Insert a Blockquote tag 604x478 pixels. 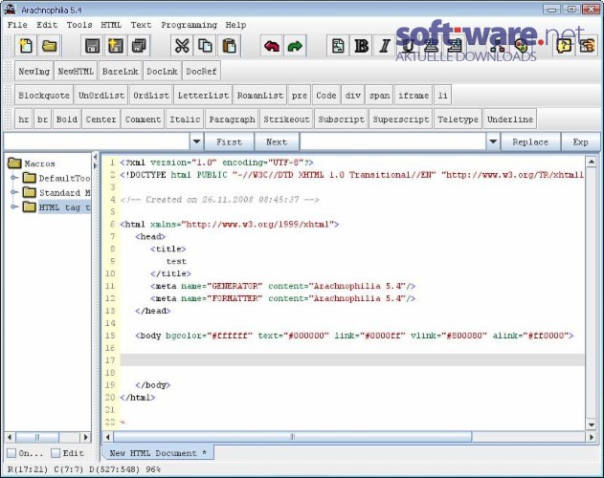click(44, 95)
